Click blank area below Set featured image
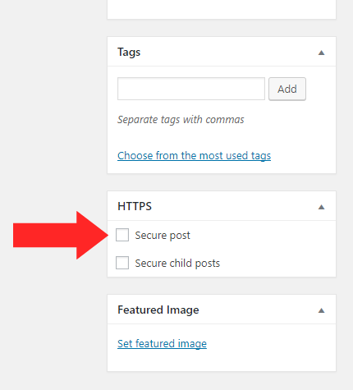The image size is (353, 390). pyautogui.click(x=222, y=360)
